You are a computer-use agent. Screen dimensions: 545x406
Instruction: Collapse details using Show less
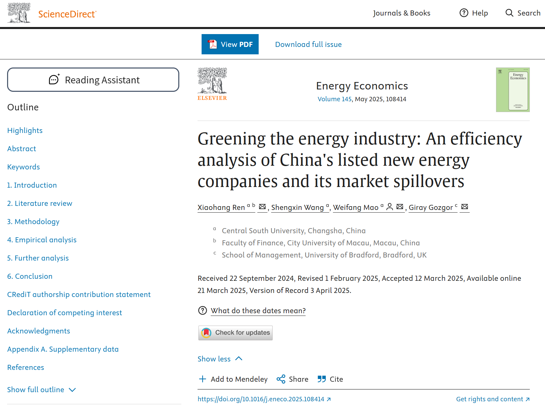point(220,359)
